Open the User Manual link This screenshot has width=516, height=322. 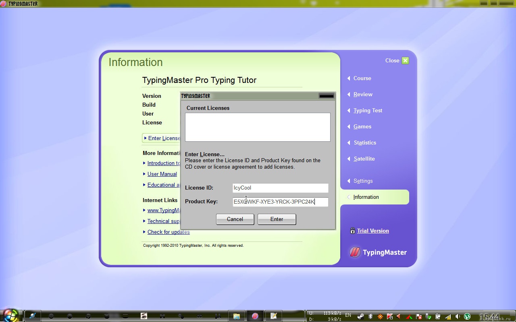point(162,174)
